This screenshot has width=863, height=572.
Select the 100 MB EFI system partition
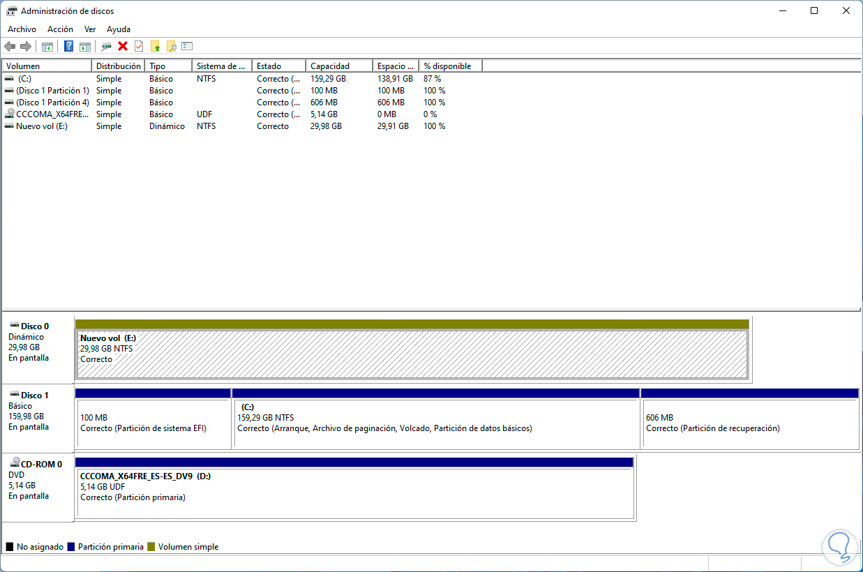point(153,423)
